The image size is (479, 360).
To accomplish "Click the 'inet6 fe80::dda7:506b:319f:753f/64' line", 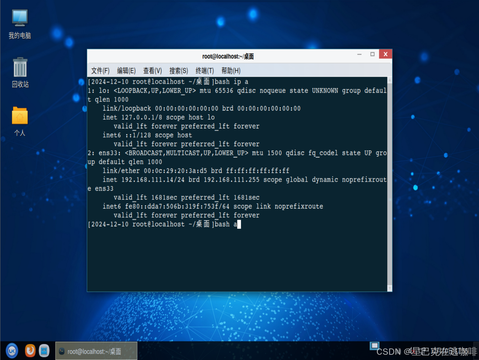I will [x=213, y=206].
